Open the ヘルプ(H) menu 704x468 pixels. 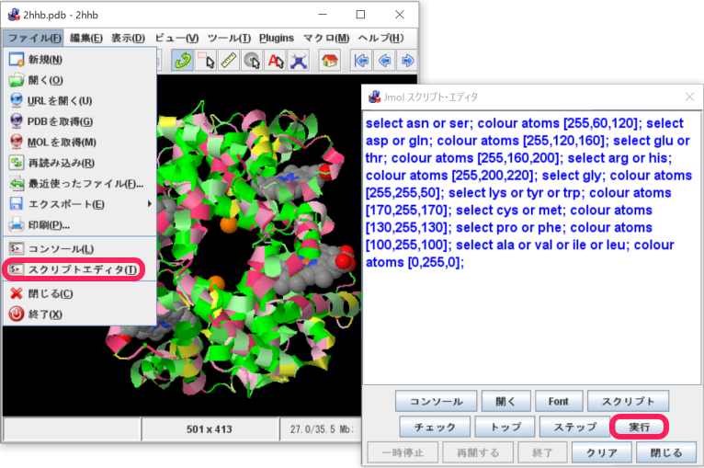click(x=380, y=38)
